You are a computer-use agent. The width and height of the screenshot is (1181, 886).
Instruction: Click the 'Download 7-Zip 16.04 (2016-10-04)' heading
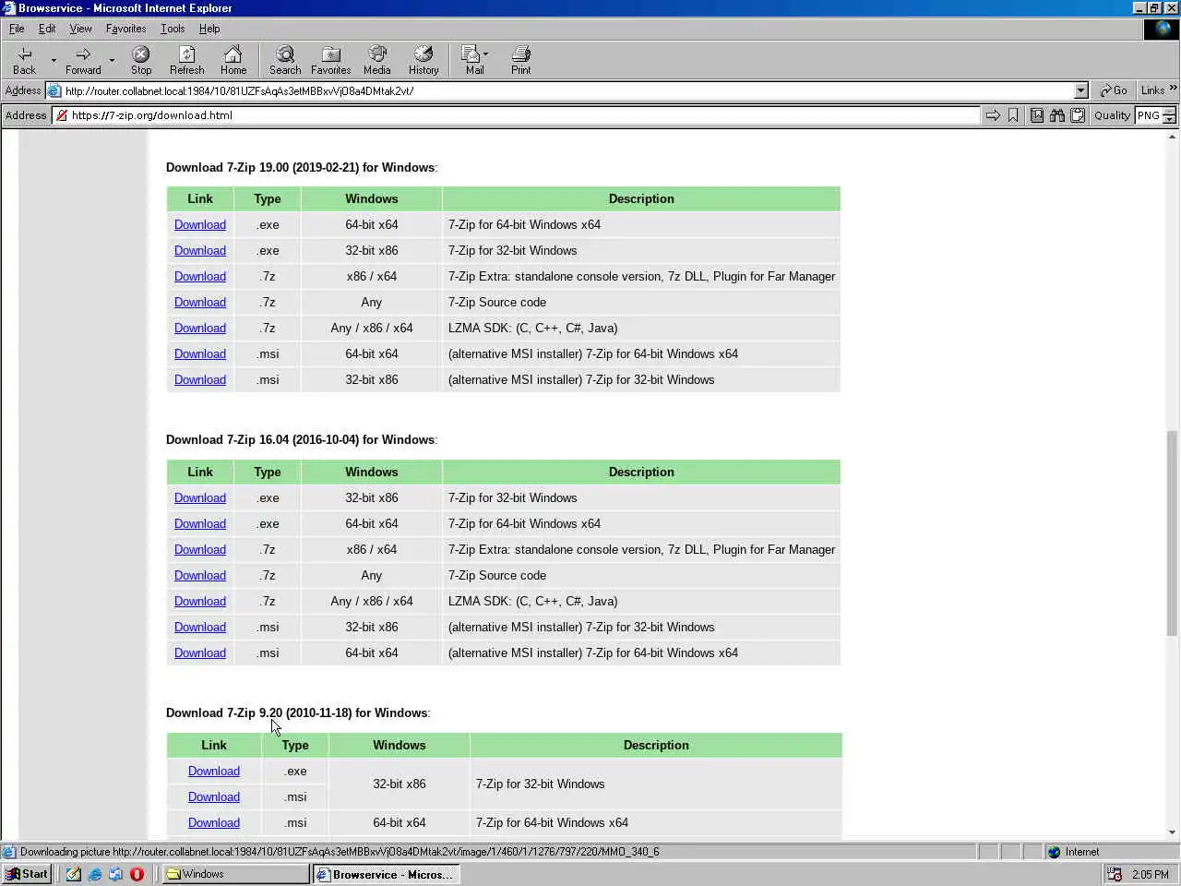(301, 439)
